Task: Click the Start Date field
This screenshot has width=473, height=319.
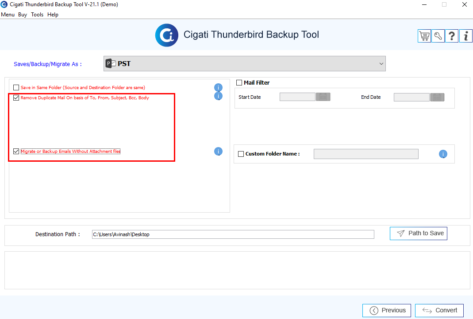Action: (297, 97)
